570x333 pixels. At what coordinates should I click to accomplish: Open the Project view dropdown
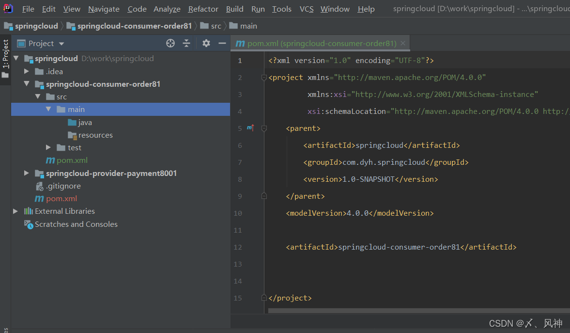click(x=62, y=44)
